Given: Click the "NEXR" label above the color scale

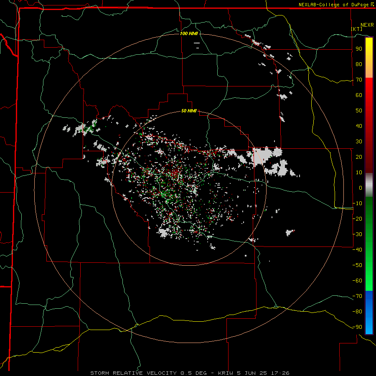Looking at the screenshot, I should tap(367, 25).
